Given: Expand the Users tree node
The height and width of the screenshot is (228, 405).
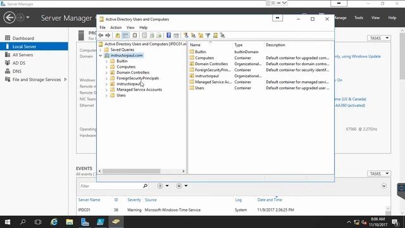Looking at the screenshot, I should (x=106, y=96).
